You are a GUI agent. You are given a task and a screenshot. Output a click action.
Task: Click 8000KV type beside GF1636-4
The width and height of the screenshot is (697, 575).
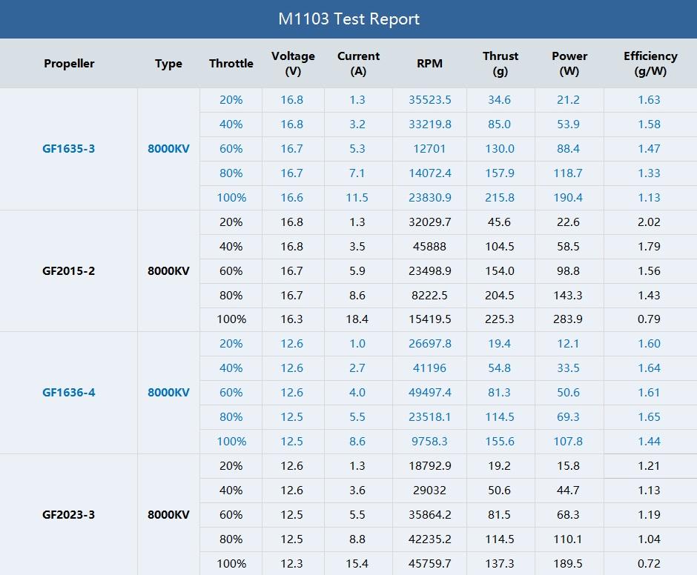point(168,393)
